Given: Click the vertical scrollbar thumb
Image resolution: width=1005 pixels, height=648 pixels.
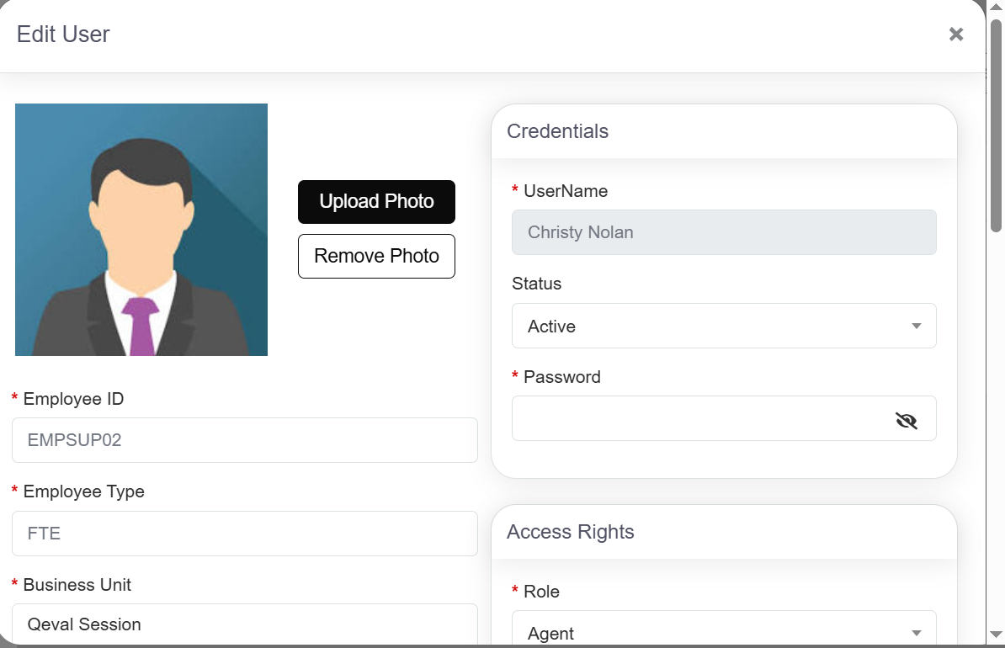Looking at the screenshot, I should pyautogui.click(x=996, y=125).
